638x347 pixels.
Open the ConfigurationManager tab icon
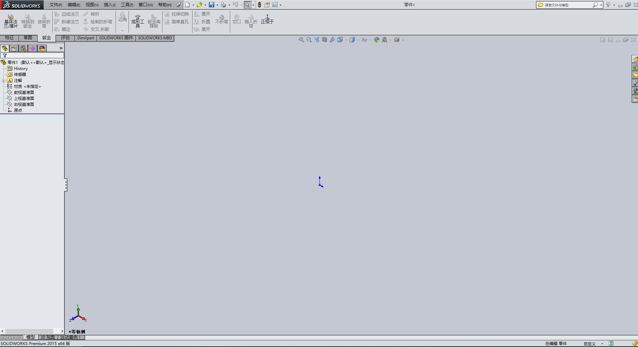tap(23, 48)
